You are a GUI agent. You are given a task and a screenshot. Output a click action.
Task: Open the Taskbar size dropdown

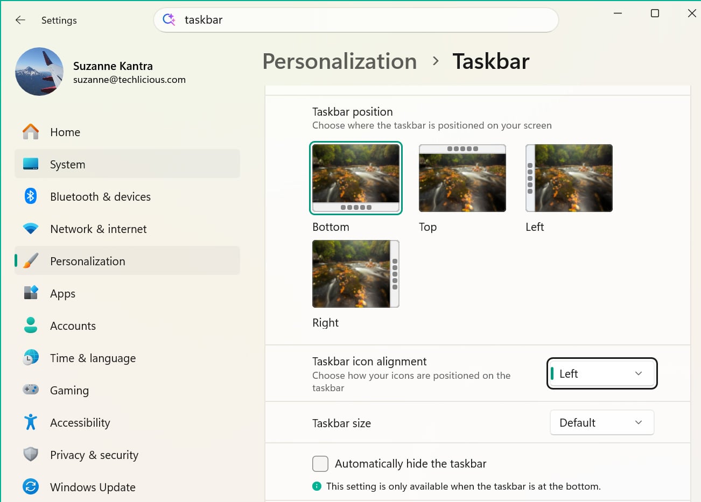[x=602, y=422]
